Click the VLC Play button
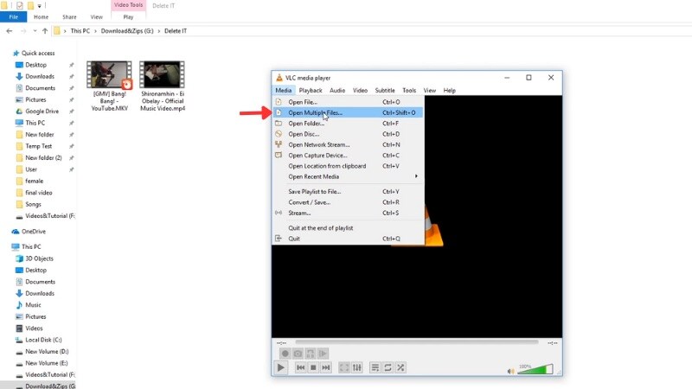The width and height of the screenshot is (692, 389). 280,367
